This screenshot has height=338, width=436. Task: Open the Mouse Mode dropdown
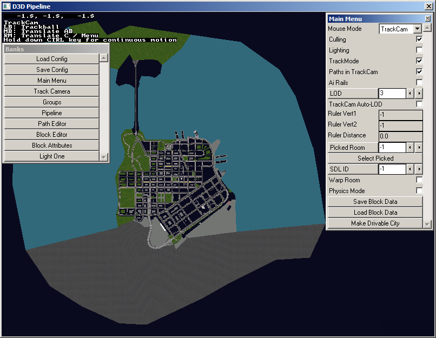[417, 29]
